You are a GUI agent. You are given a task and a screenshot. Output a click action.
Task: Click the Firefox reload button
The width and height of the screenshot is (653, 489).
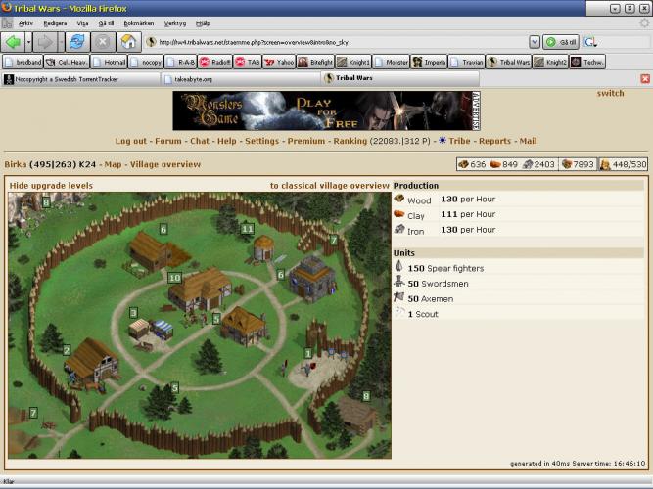[75, 42]
